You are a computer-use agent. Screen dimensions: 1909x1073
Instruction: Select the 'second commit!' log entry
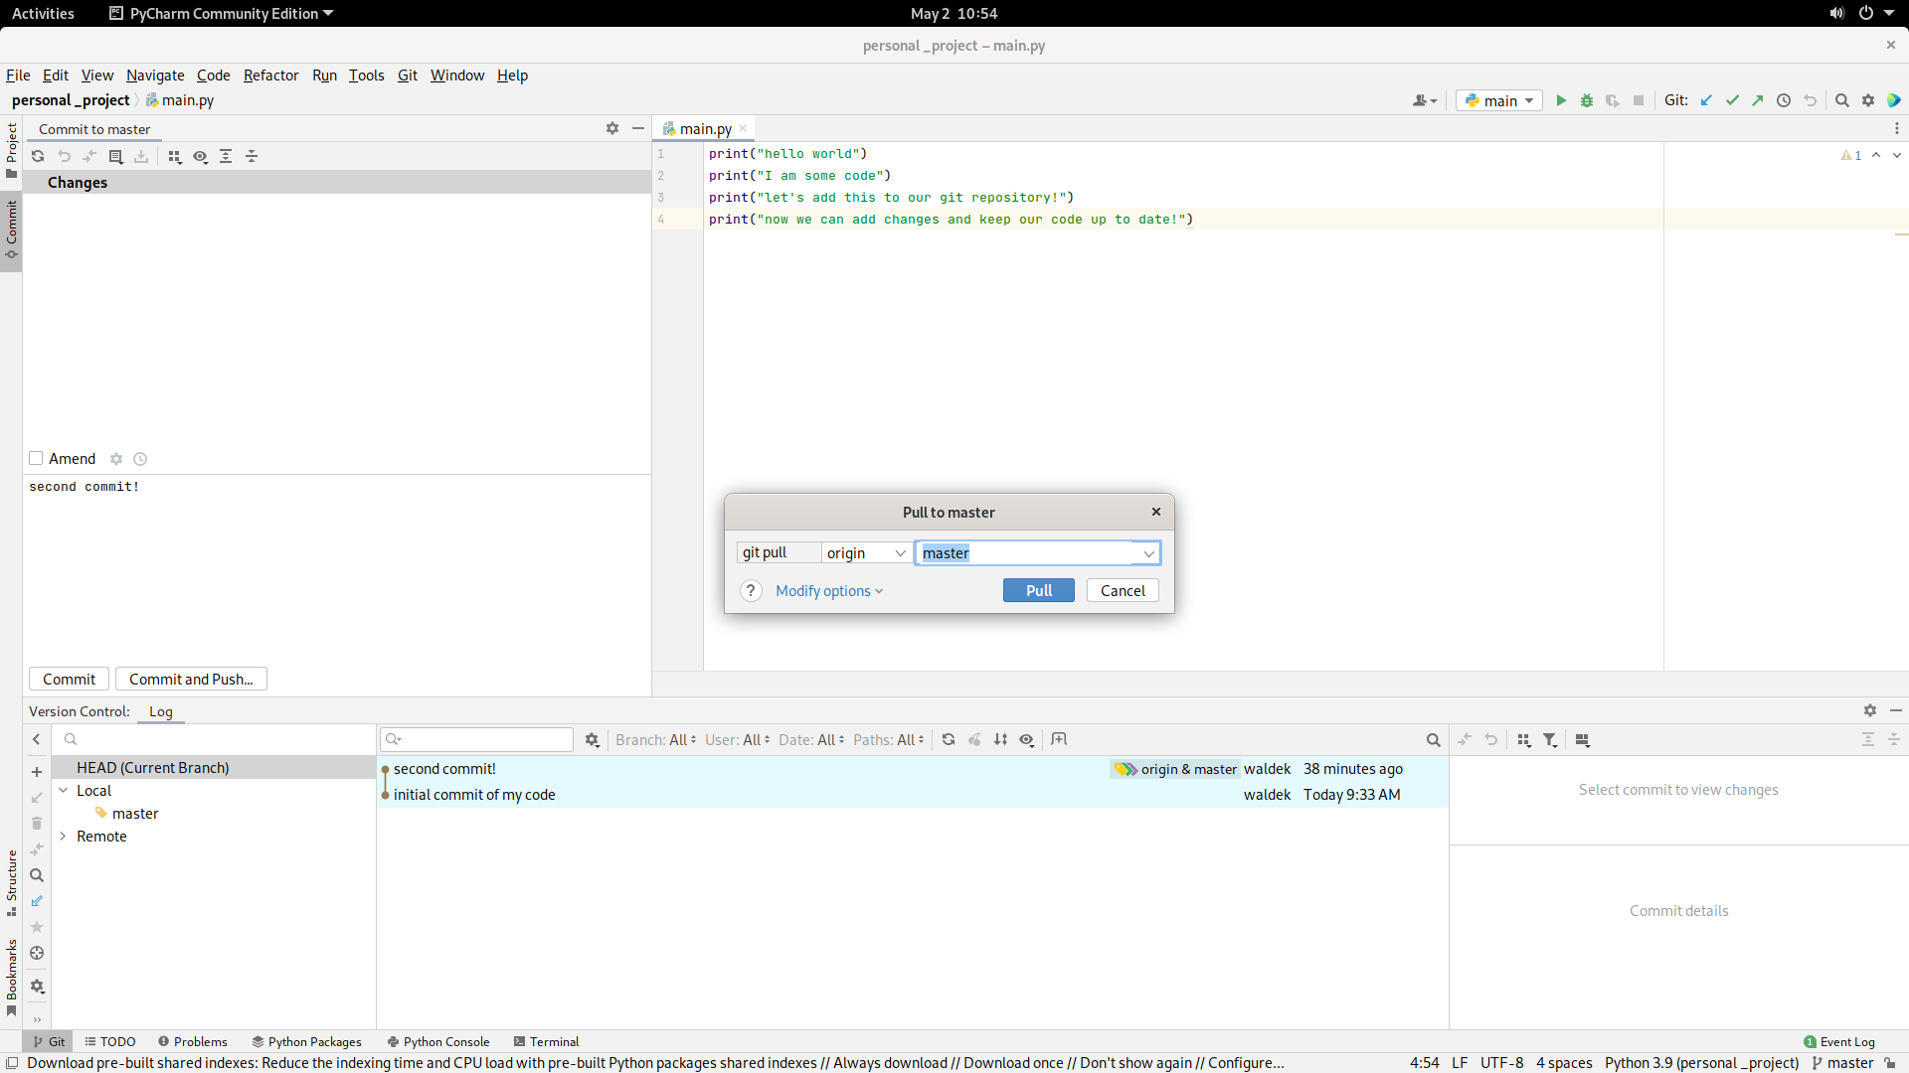pos(913,769)
